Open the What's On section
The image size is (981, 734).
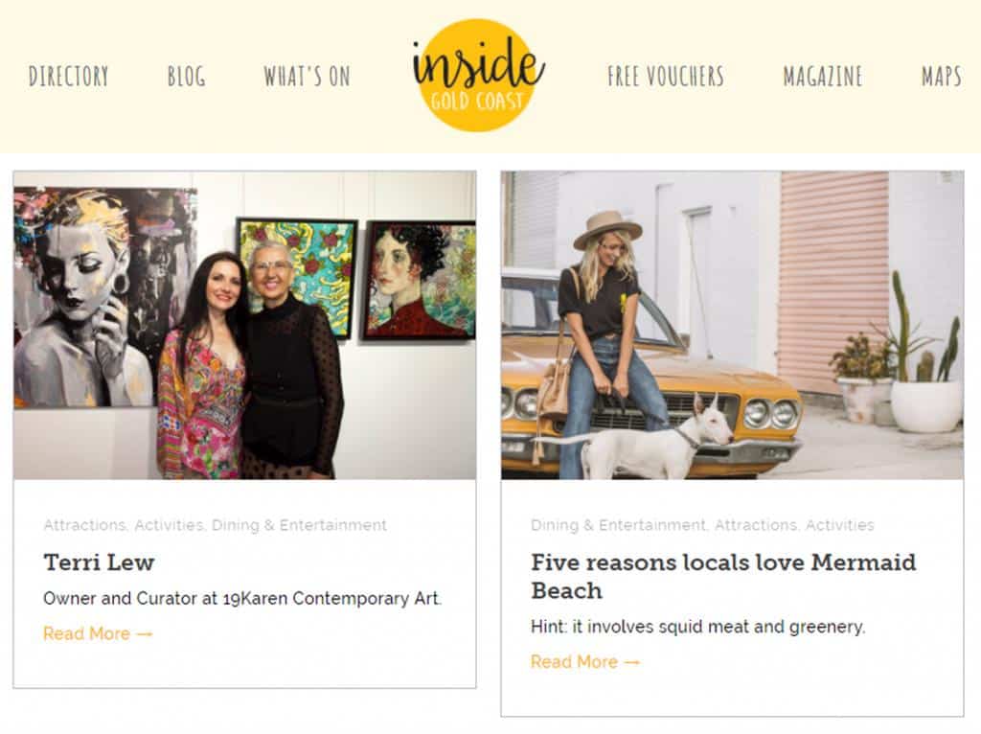click(x=308, y=77)
